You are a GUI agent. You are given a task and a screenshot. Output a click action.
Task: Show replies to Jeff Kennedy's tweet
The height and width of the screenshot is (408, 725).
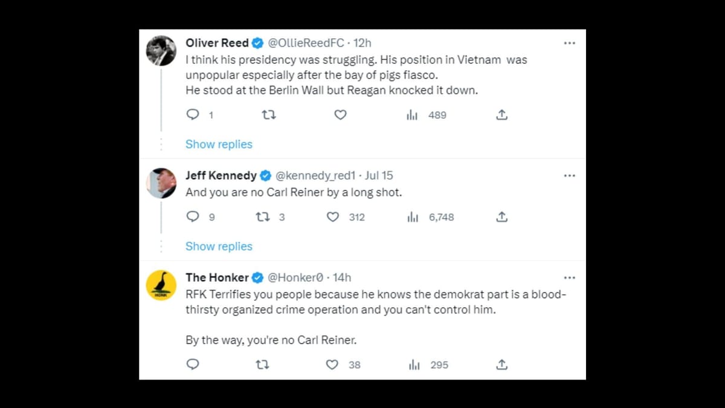tap(219, 246)
